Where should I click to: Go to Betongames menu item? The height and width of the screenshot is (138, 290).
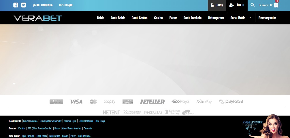pos(216,18)
